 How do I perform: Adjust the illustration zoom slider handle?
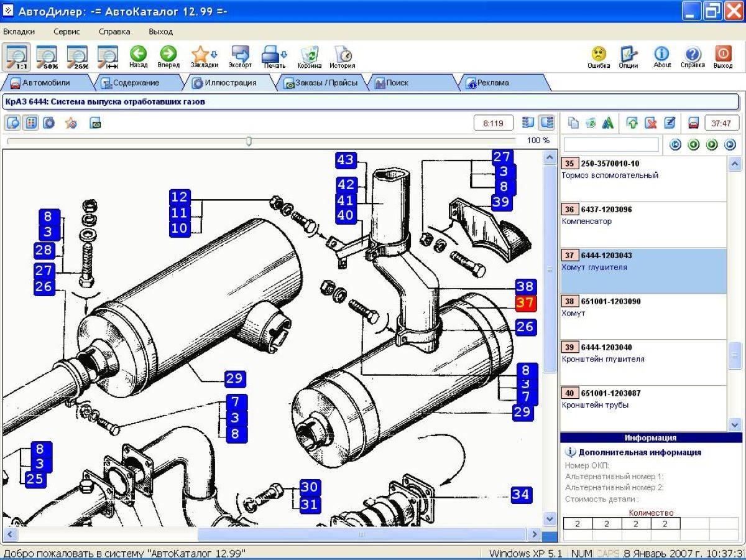click(249, 141)
